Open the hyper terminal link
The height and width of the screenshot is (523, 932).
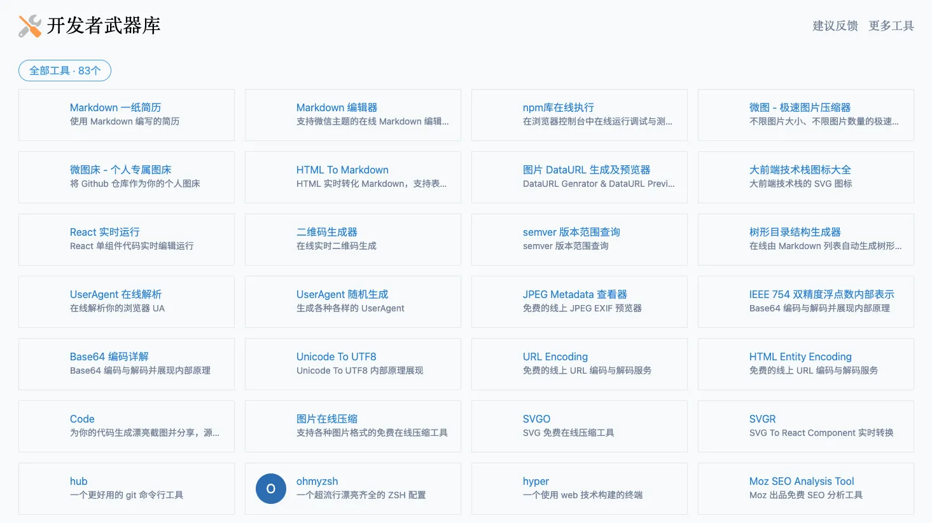coord(536,481)
